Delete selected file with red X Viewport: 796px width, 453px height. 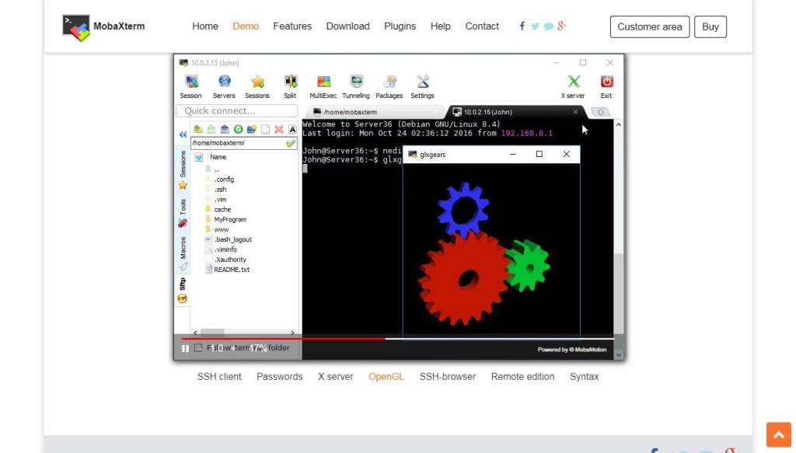pos(279,129)
